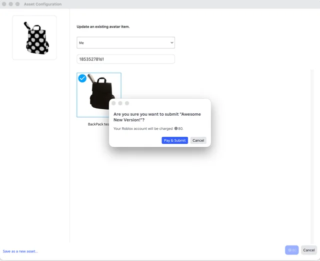Click the asset ID field 18535278161

tap(125, 59)
